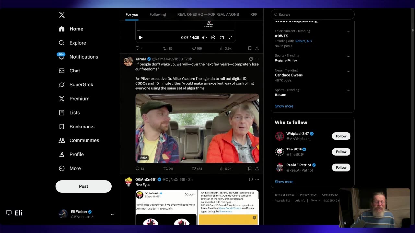
Task: Open karma's profile avatar
Action: coord(128,61)
